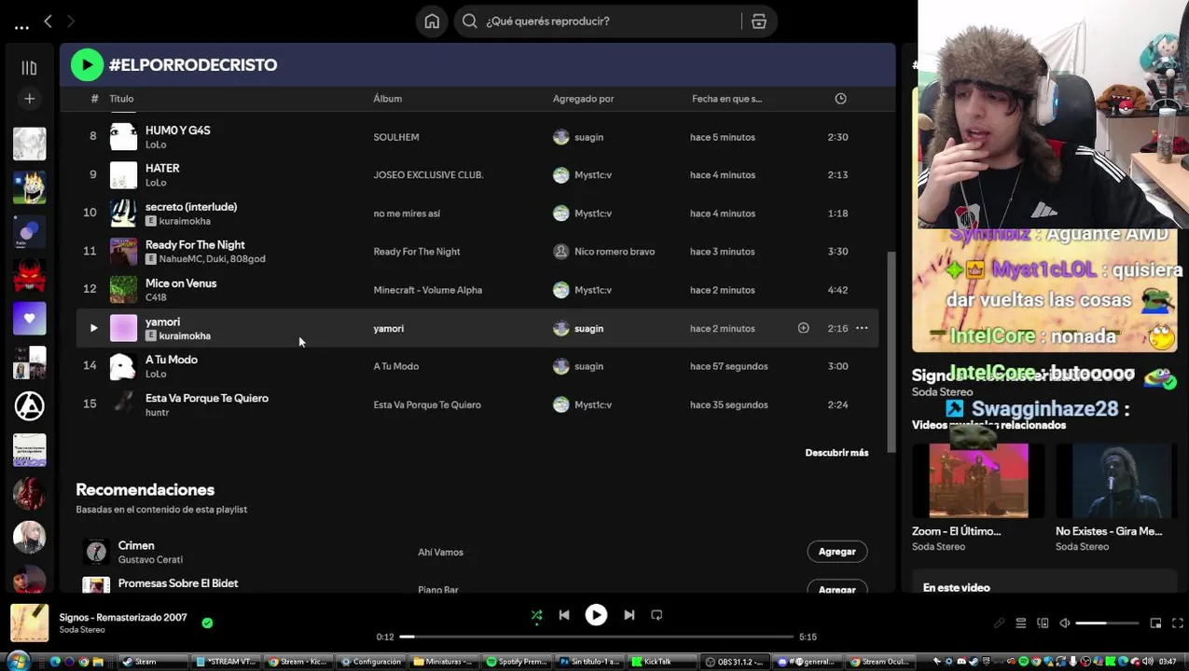
Task: Open the Miniaturas folder taskbar item
Action: pyautogui.click(x=446, y=662)
